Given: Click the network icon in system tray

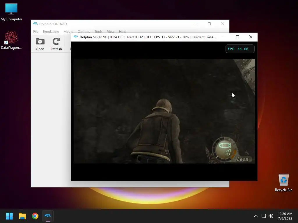Looking at the screenshot, I should coord(264,216).
